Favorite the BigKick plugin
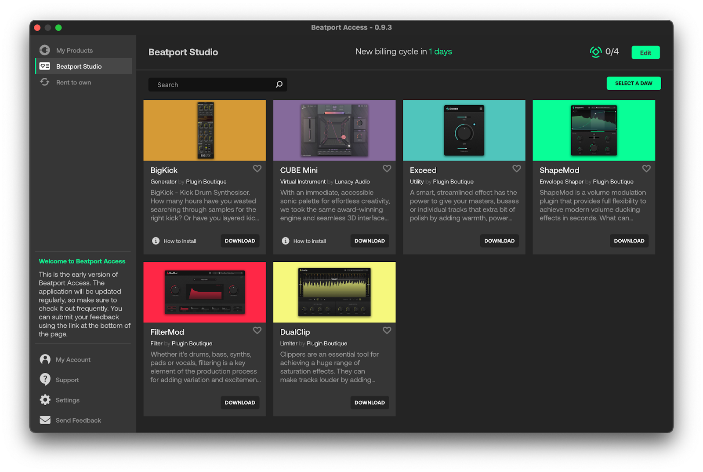This screenshot has width=703, height=472. 257,168
